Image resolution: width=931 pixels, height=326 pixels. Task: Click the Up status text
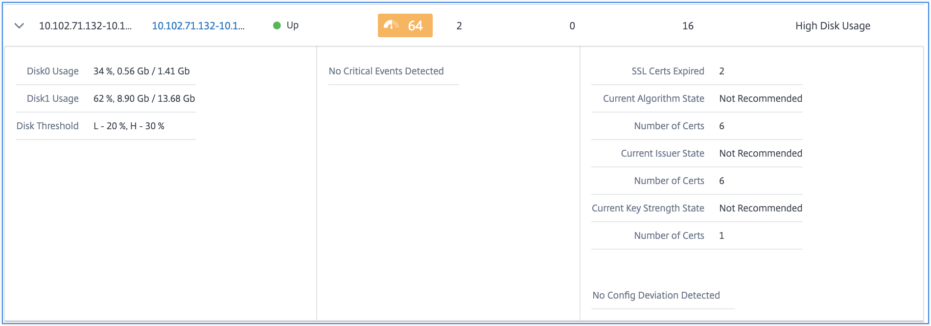click(x=293, y=25)
